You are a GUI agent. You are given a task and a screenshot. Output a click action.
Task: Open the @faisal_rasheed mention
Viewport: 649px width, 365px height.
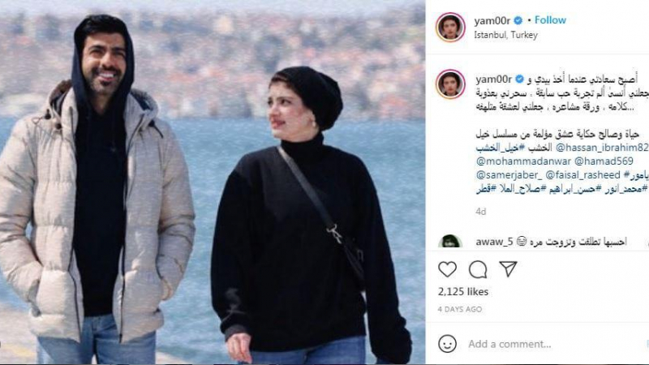(582, 174)
